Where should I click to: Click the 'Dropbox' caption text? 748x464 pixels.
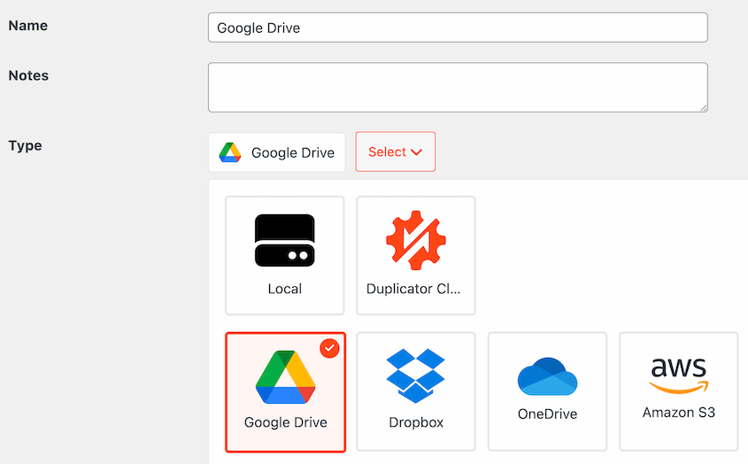point(416,422)
